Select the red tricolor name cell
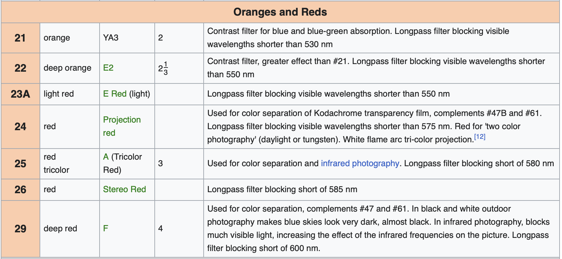 coord(70,164)
